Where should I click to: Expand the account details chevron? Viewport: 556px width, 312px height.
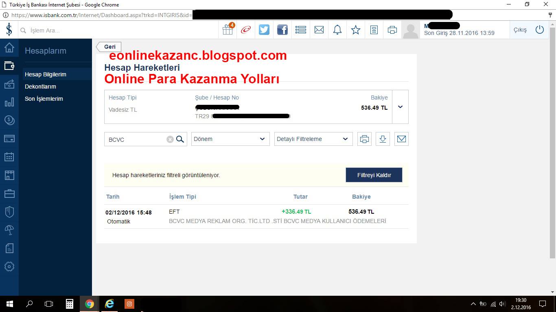click(x=400, y=107)
